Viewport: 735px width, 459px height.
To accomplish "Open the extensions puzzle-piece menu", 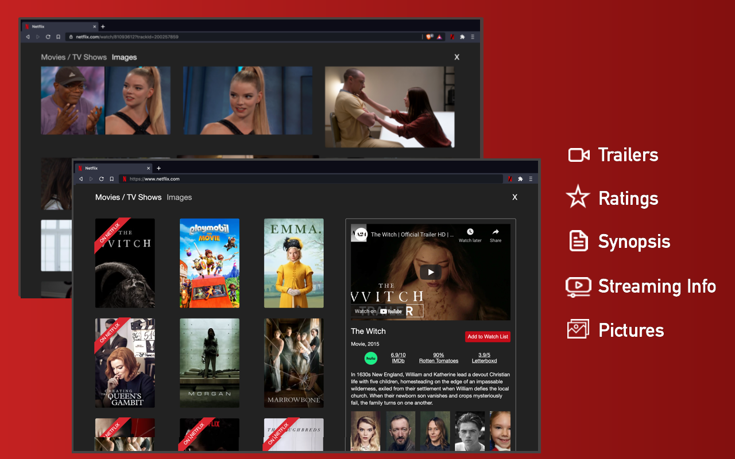I will 520,179.
